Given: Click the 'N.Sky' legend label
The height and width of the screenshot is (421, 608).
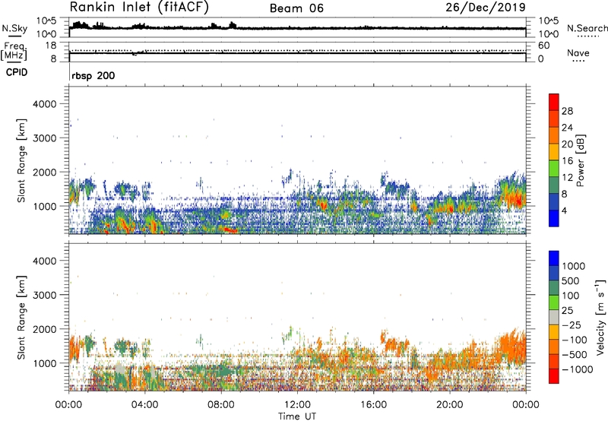Looking at the screenshot, I should pyautogui.click(x=14, y=28).
